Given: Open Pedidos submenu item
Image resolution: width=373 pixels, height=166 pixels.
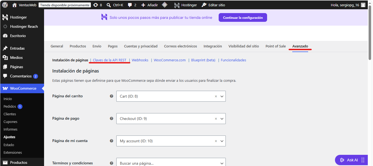Looking at the screenshot, I should click(10, 106).
